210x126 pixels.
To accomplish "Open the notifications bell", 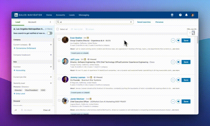I will (186, 15).
